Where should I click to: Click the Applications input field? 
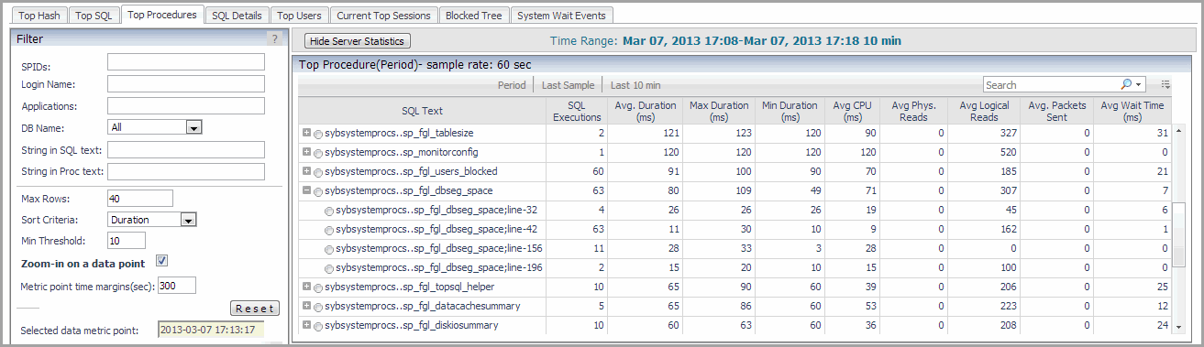click(x=185, y=106)
